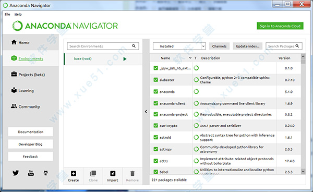Screen dimensions: 313x192
Task: Open the GitHub cat icon link
Action: click(x=46, y=173)
